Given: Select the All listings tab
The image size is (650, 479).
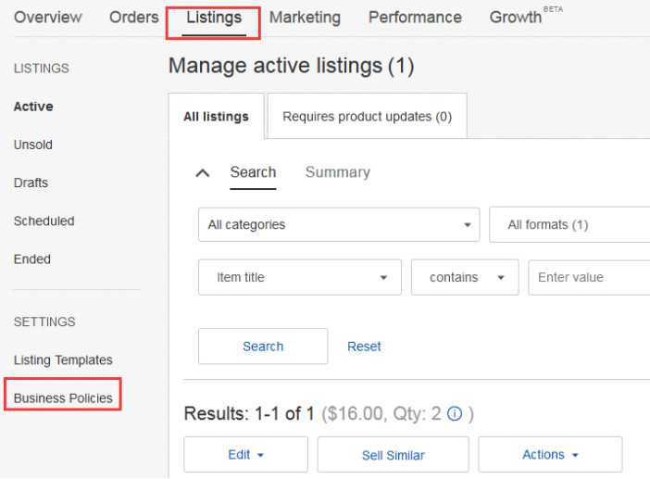Looking at the screenshot, I should (216, 116).
